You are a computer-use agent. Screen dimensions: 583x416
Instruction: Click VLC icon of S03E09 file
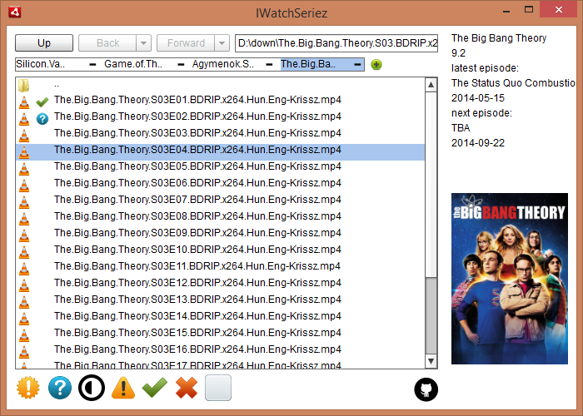click(24, 235)
